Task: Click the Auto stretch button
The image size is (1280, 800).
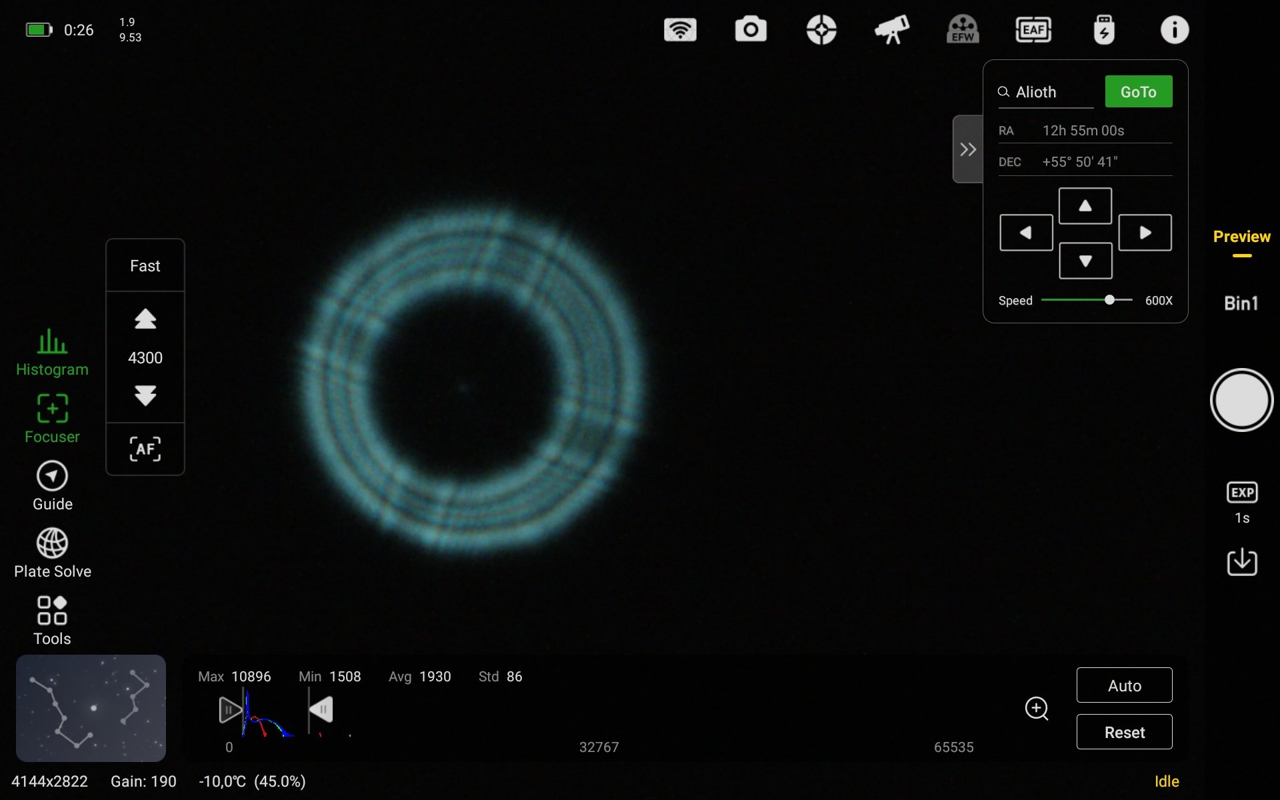Action: coord(1124,685)
